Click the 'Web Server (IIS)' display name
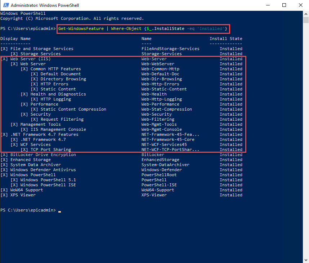This screenshot has height=263, width=309. pos(31,59)
